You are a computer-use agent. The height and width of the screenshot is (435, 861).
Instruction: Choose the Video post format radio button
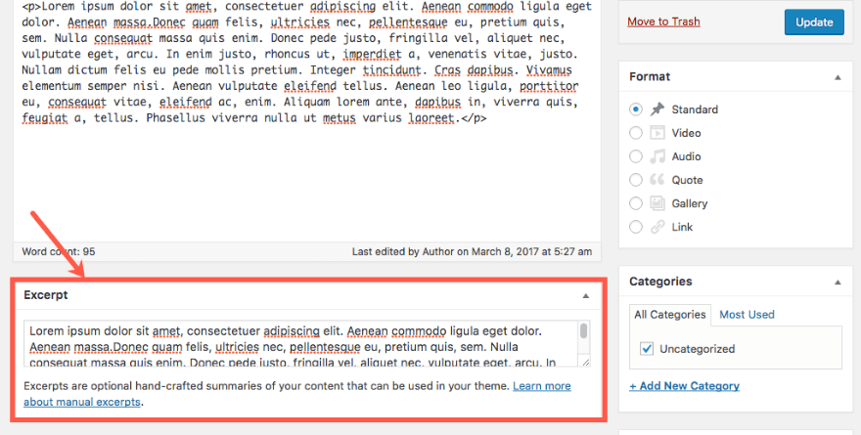(x=637, y=133)
